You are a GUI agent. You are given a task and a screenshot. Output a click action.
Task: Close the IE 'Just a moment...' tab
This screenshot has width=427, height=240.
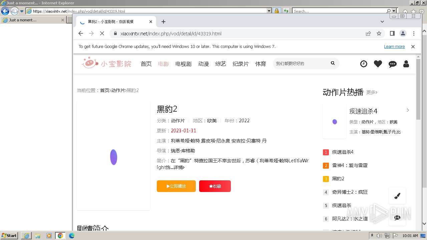(62, 20)
